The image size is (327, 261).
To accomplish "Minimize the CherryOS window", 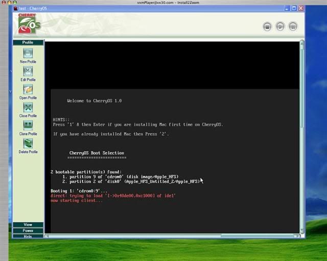I will (x=287, y=8).
